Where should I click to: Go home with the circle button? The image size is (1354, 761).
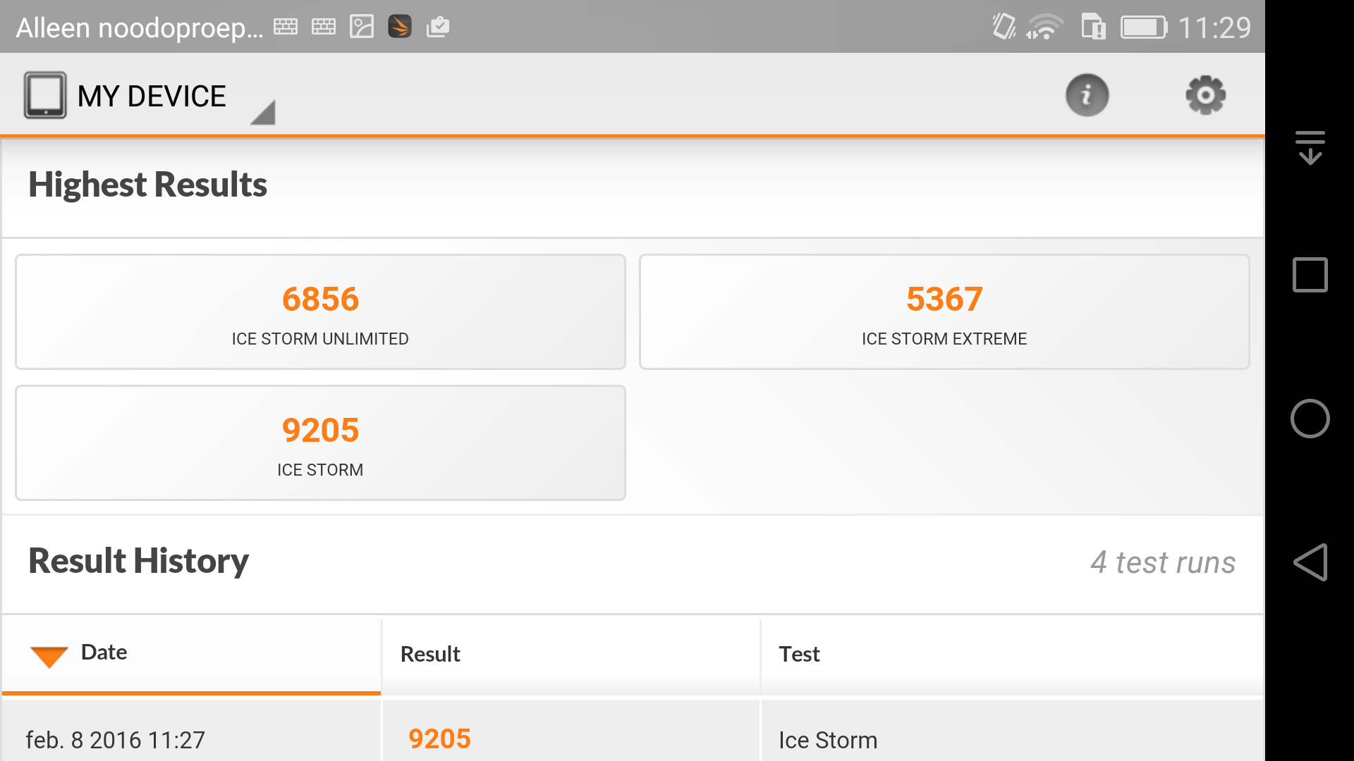click(x=1310, y=419)
